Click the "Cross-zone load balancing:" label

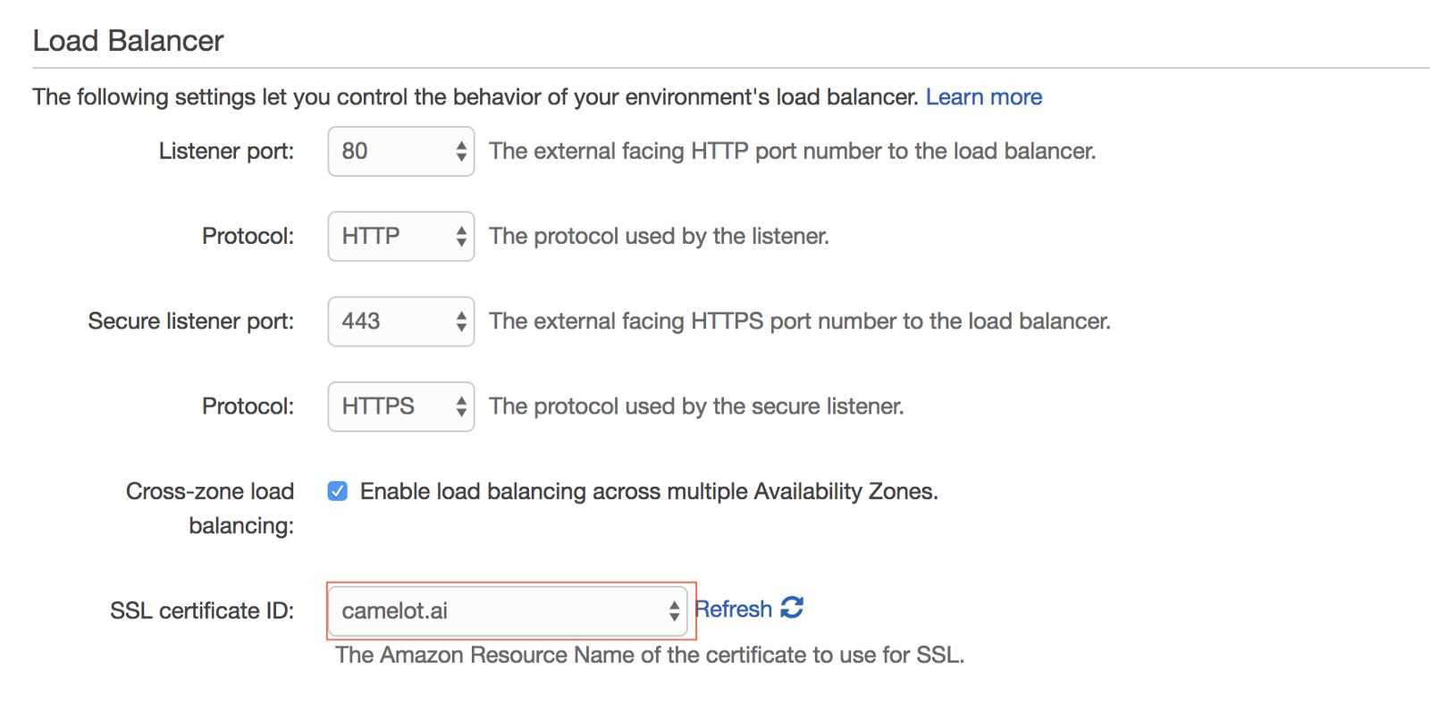tap(211, 507)
